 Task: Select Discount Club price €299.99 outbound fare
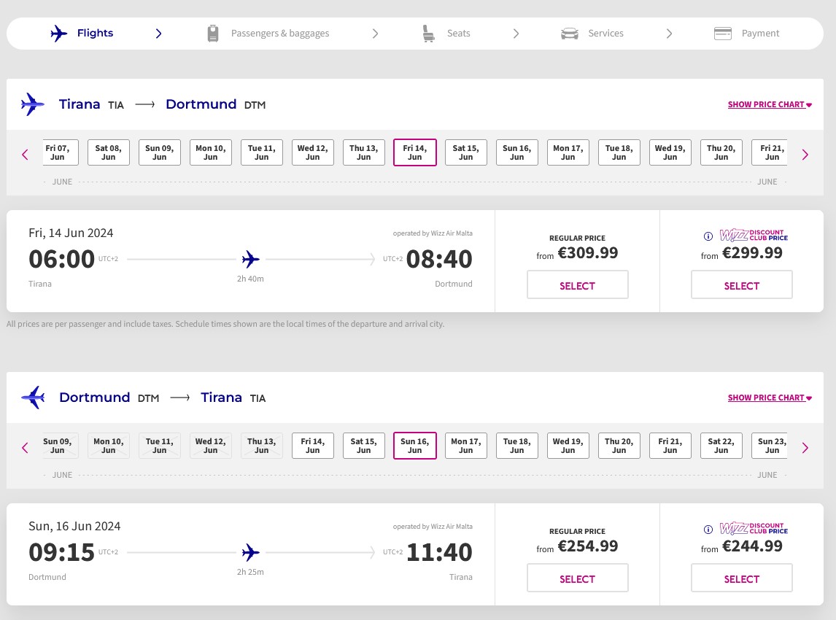[x=741, y=285]
